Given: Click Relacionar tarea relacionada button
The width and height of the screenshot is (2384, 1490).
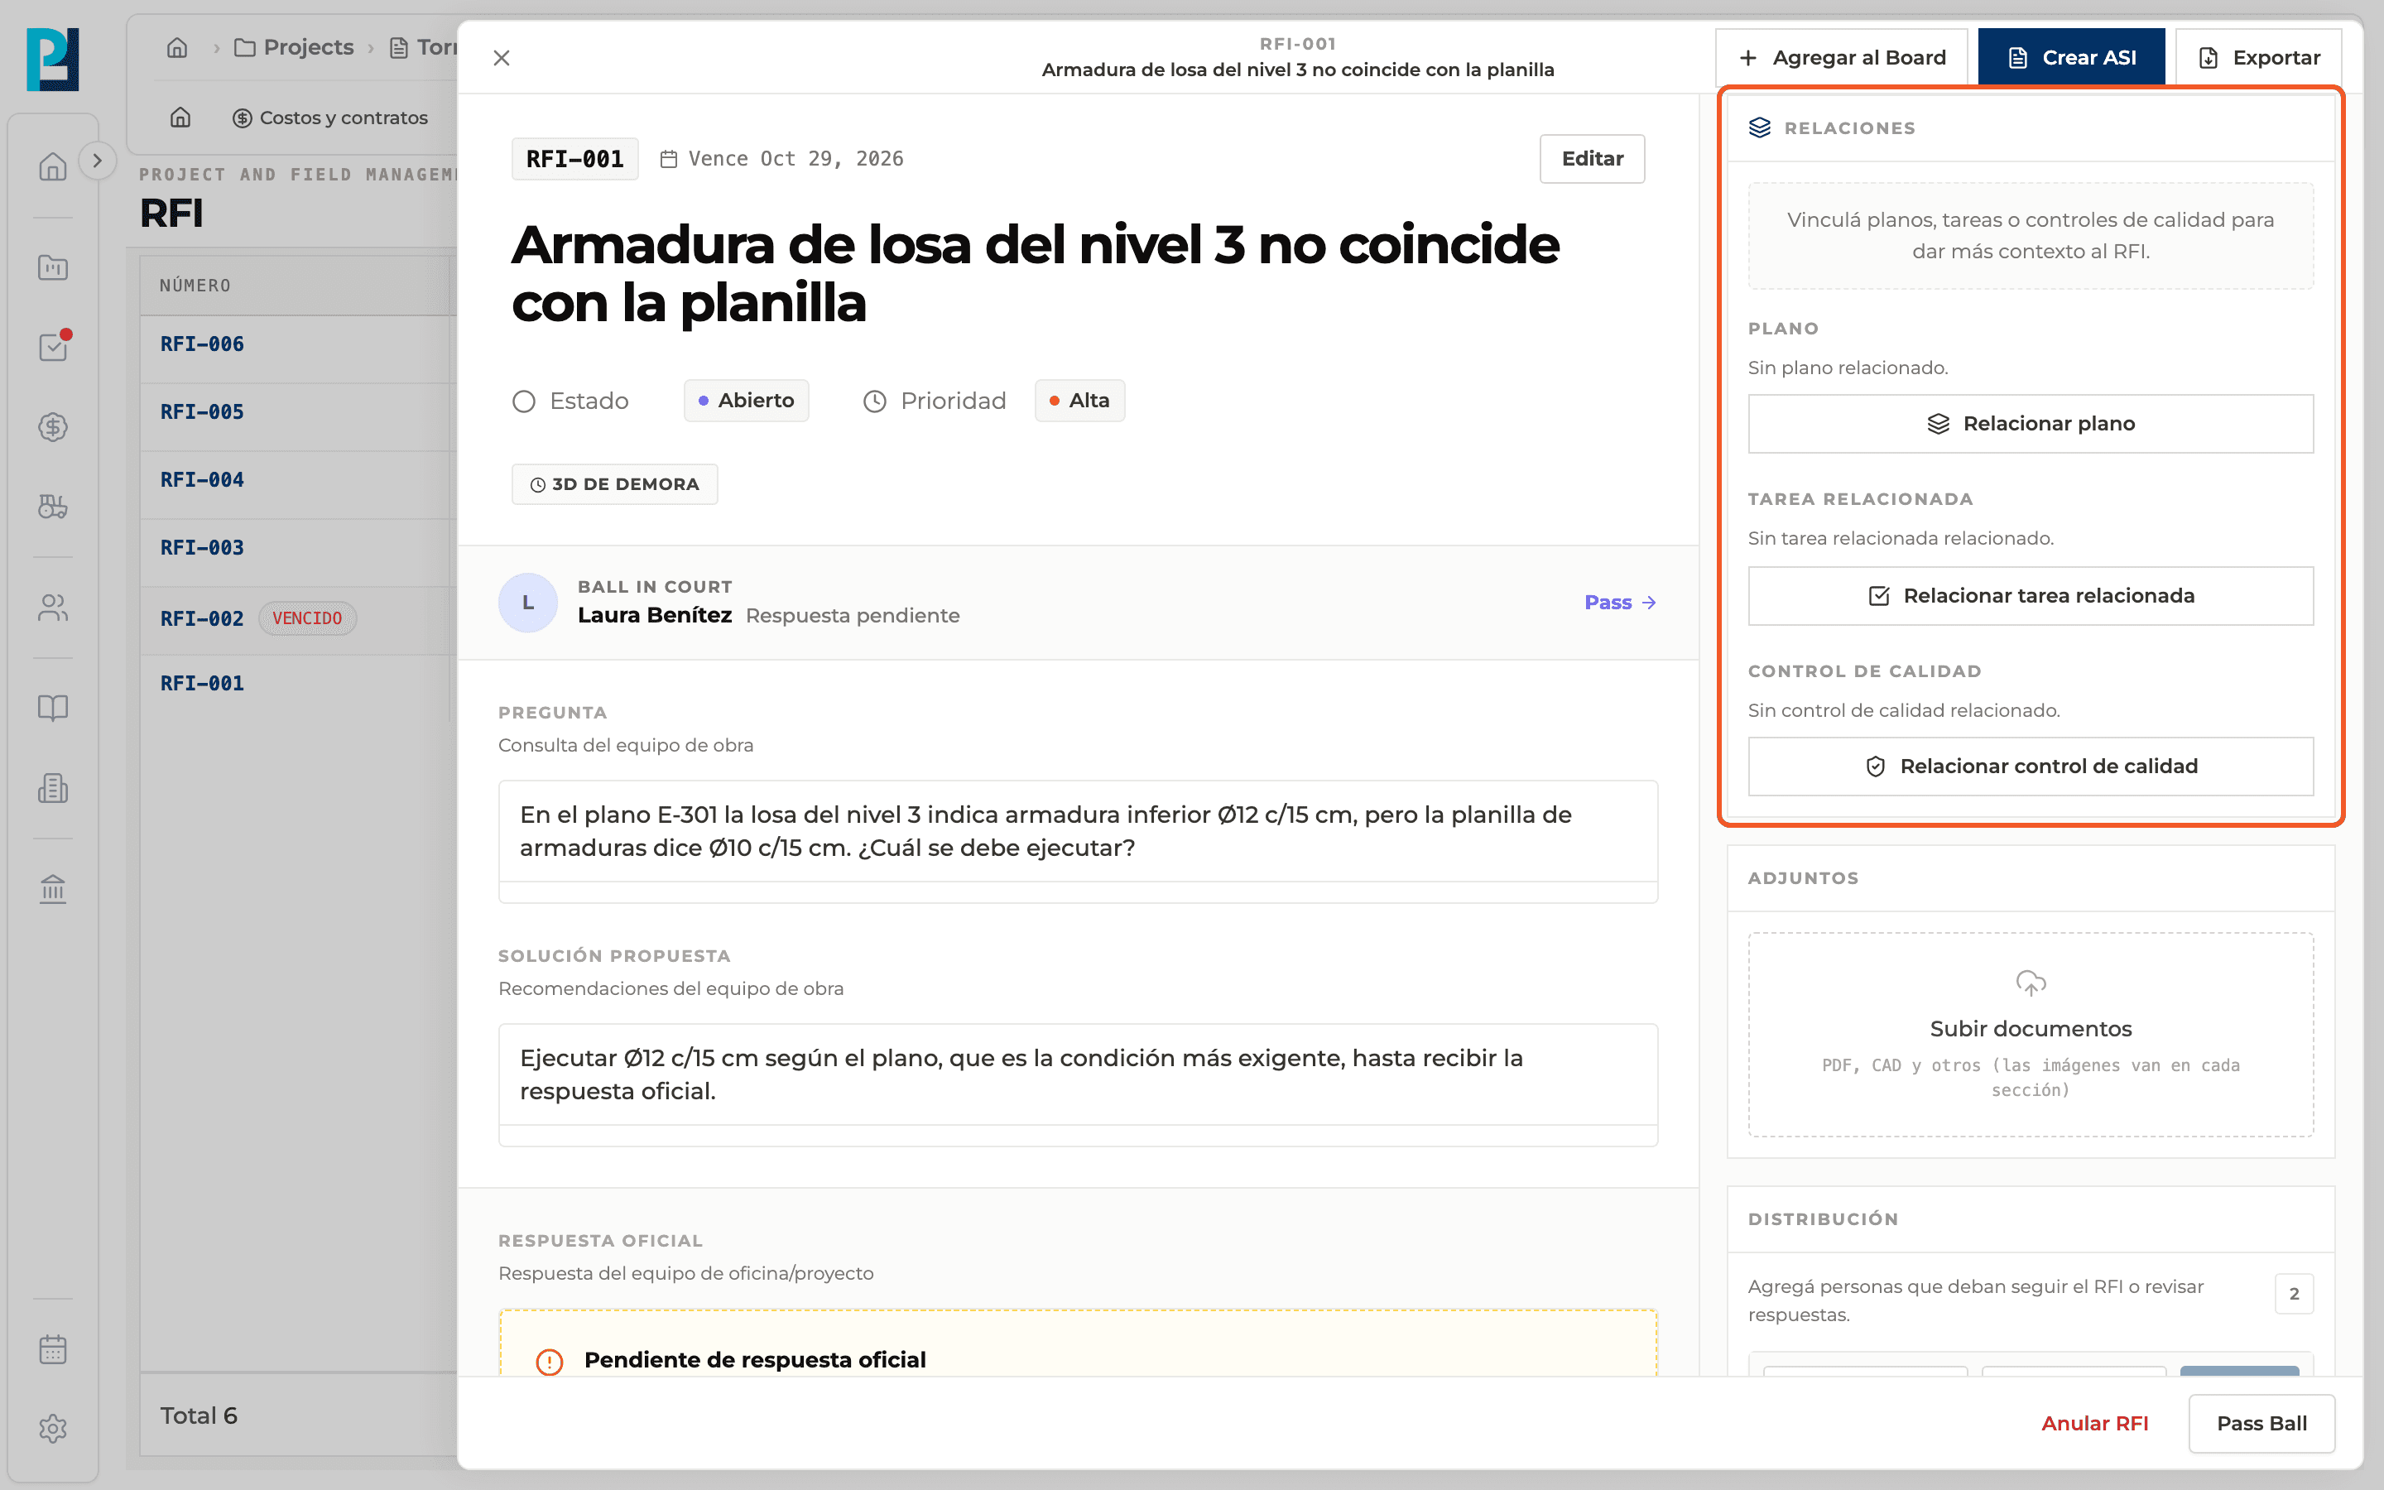Looking at the screenshot, I should pyautogui.click(x=2030, y=595).
